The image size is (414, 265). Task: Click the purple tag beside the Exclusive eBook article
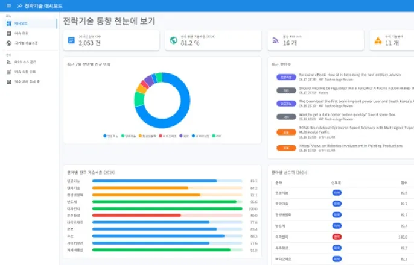(286, 77)
